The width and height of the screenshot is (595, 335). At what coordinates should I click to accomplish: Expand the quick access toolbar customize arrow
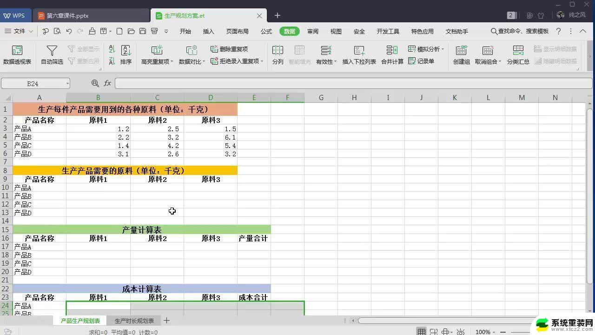[166, 31]
